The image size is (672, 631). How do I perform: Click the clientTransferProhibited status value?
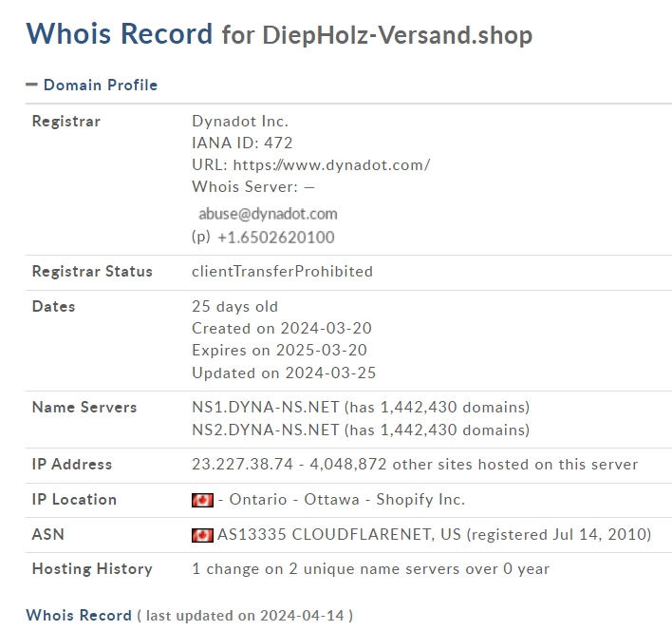282,272
